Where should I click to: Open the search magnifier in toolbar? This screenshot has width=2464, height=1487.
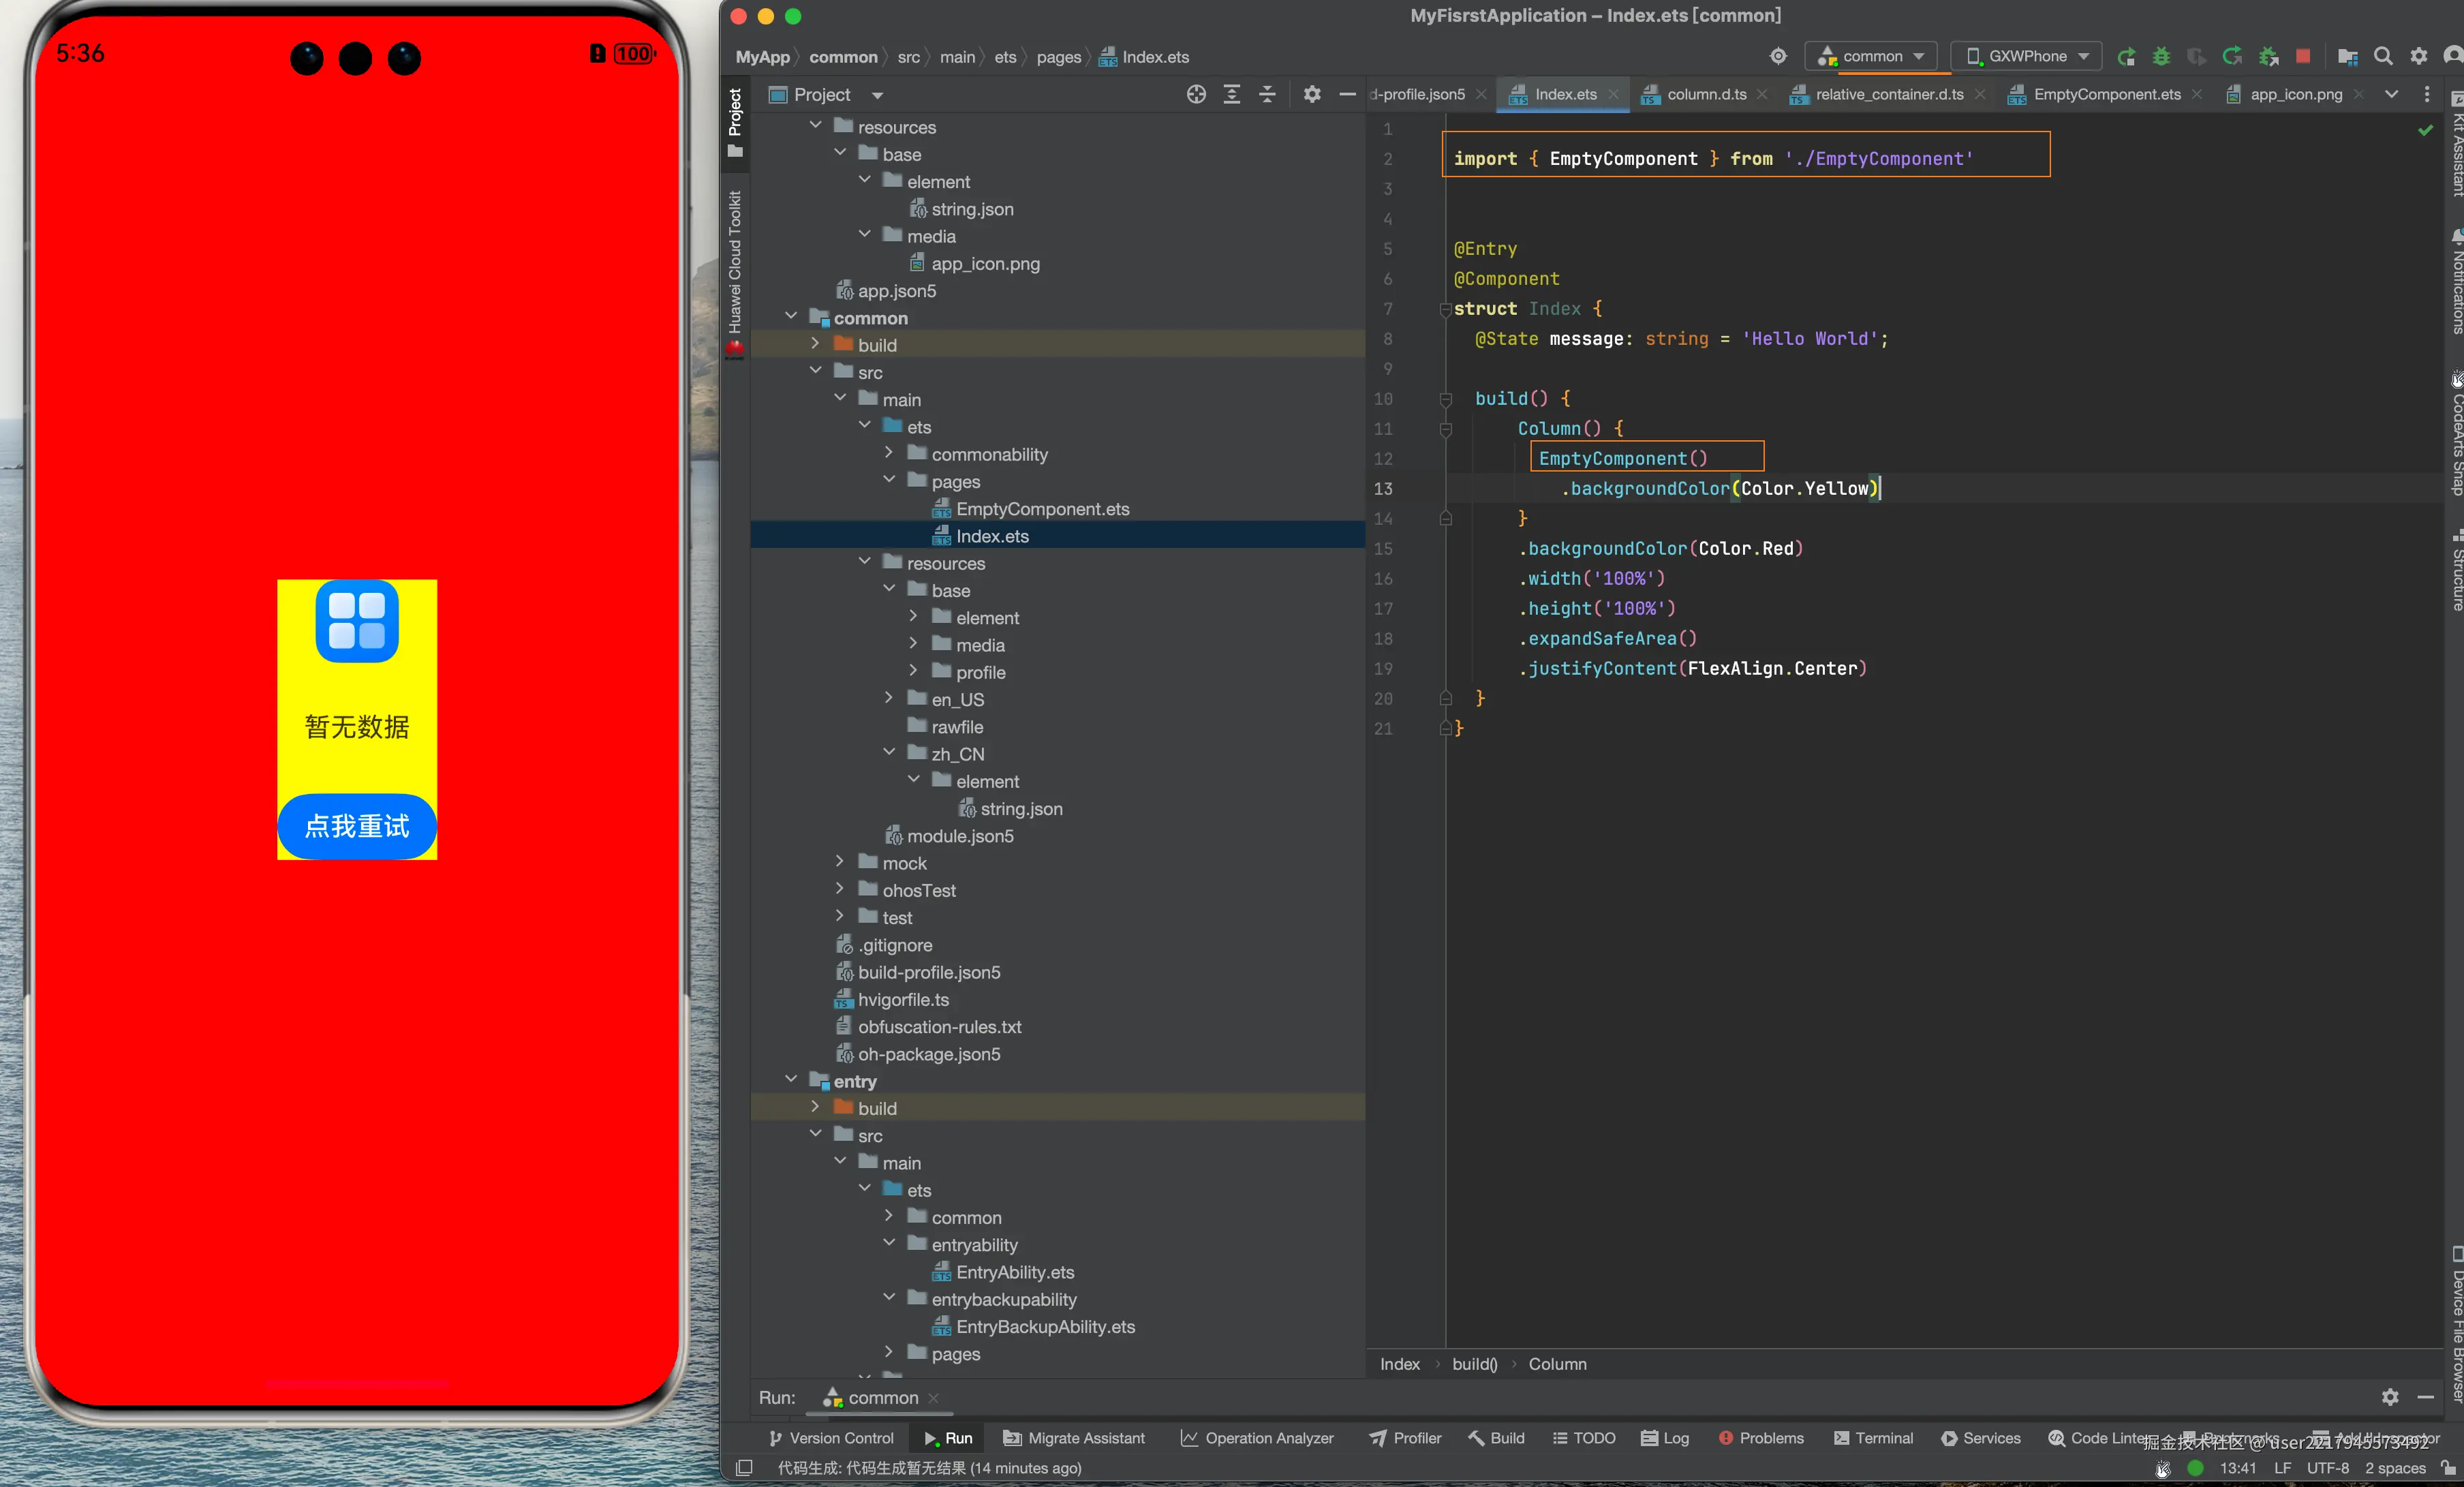coord(2383,56)
